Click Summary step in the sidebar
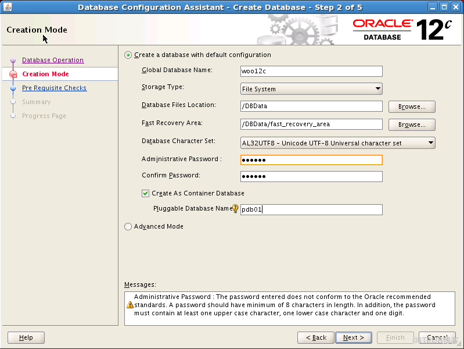Screen dimensions: 464x349 pos(37,102)
